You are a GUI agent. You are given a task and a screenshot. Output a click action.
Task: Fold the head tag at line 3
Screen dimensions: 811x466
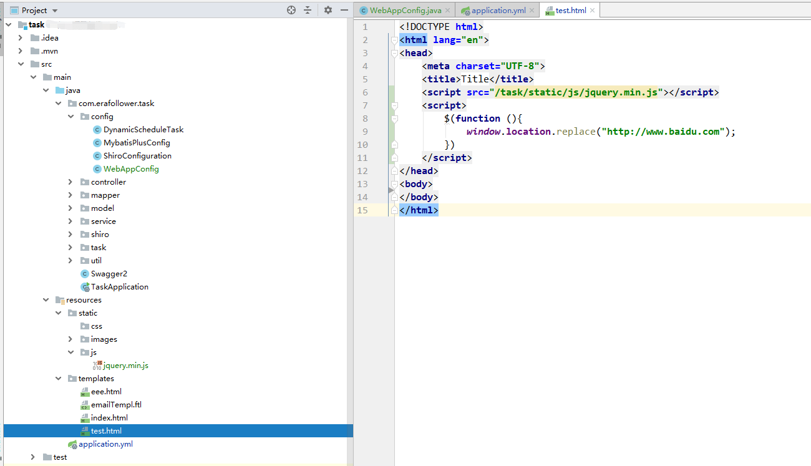[394, 53]
